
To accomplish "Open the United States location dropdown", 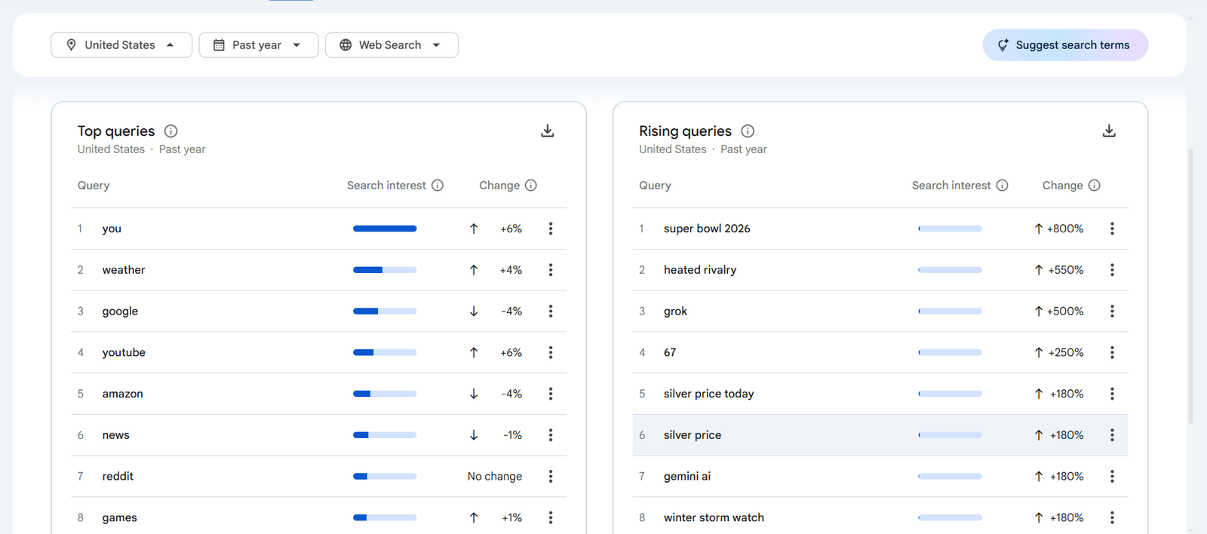I will click(121, 45).
